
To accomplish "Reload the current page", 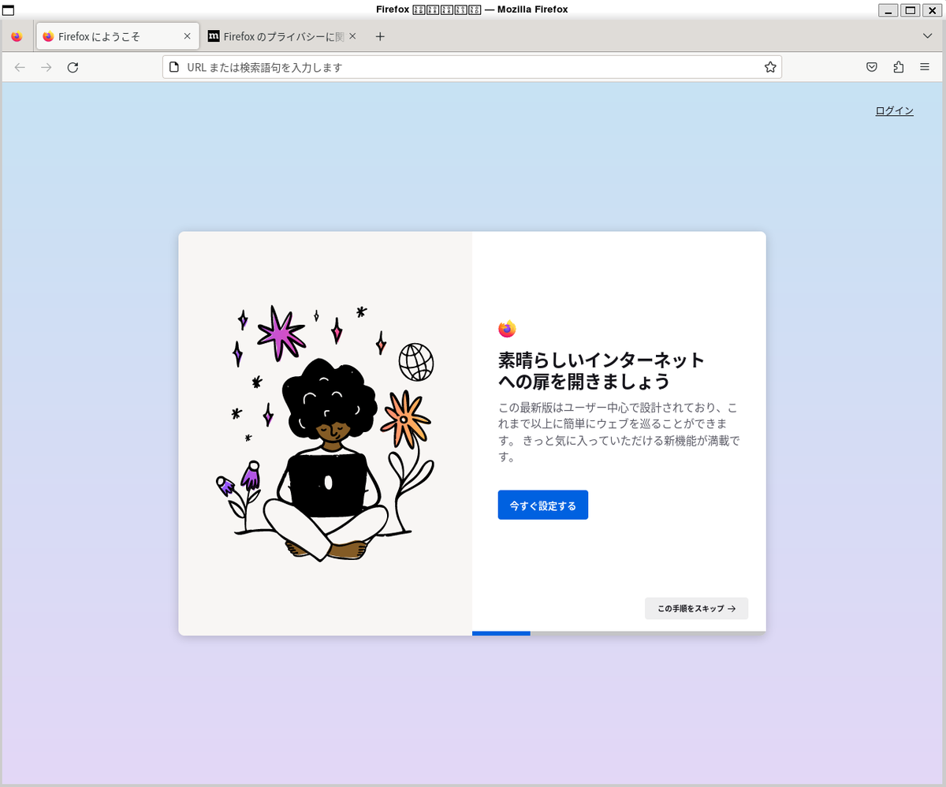I will (73, 67).
